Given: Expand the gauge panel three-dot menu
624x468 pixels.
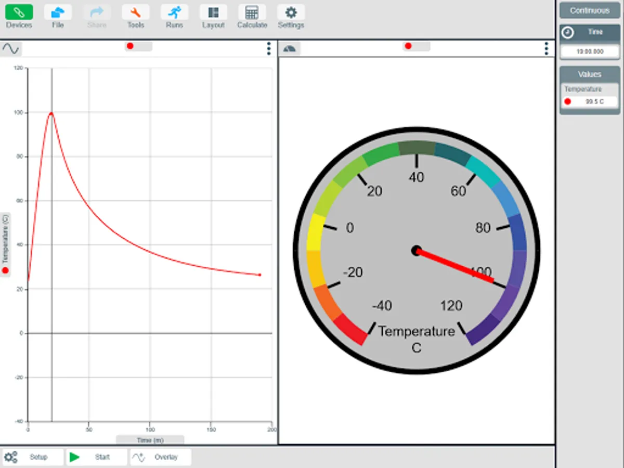Looking at the screenshot, I should point(546,49).
